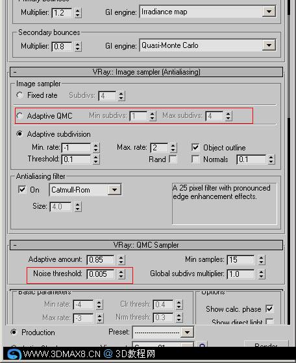Disable the Object outline checkbox

tap(195, 147)
